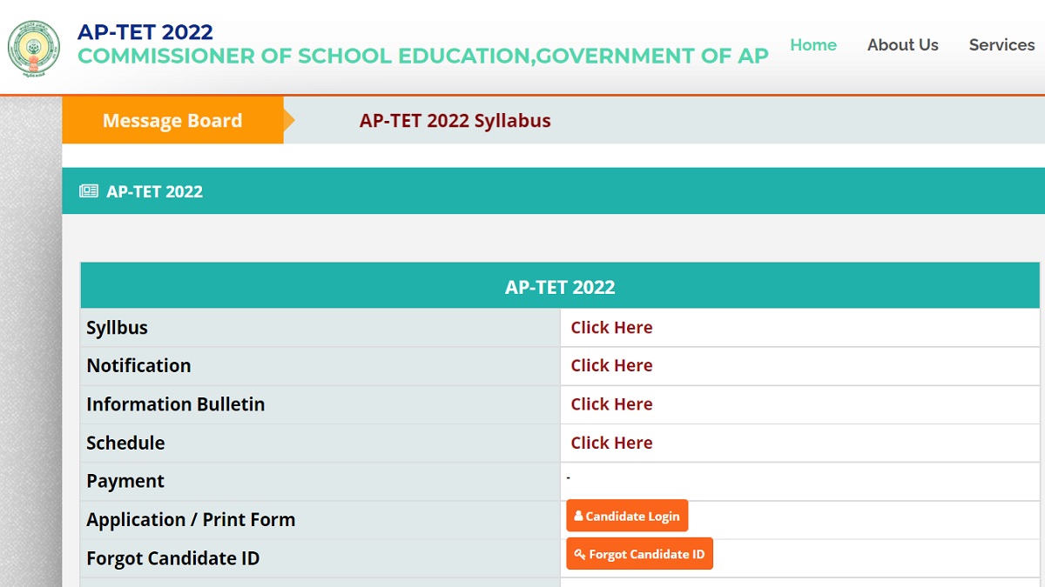Open the Services menu item
This screenshot has width=1045, height=587.
coord(1001,45)
